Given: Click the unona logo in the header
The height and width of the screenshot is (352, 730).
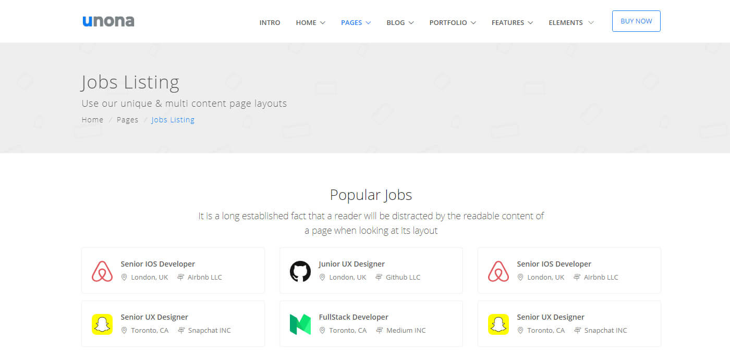Looking at the screenshot, I should [x=108, y=21].
